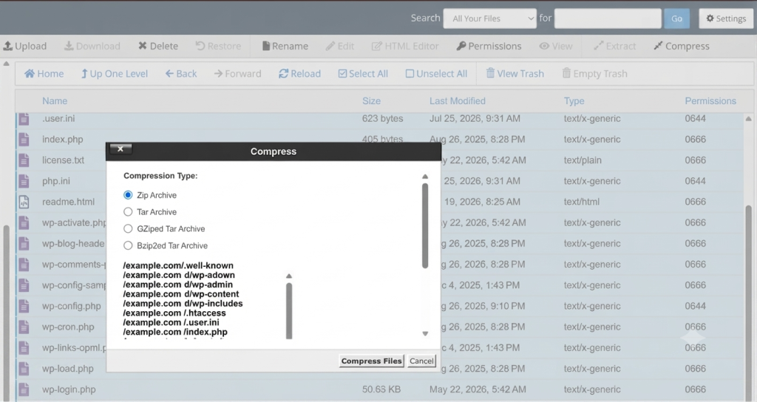Click file list box scroll up arrow
This screenshot has height=402, width=757.
[x=289, y=276]
